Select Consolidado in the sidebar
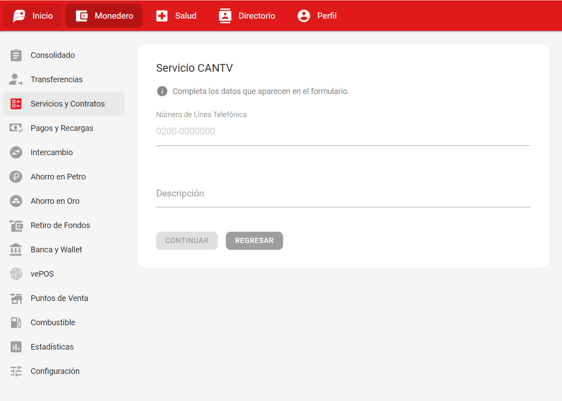The image size is (562, 401). click(64, 55)
